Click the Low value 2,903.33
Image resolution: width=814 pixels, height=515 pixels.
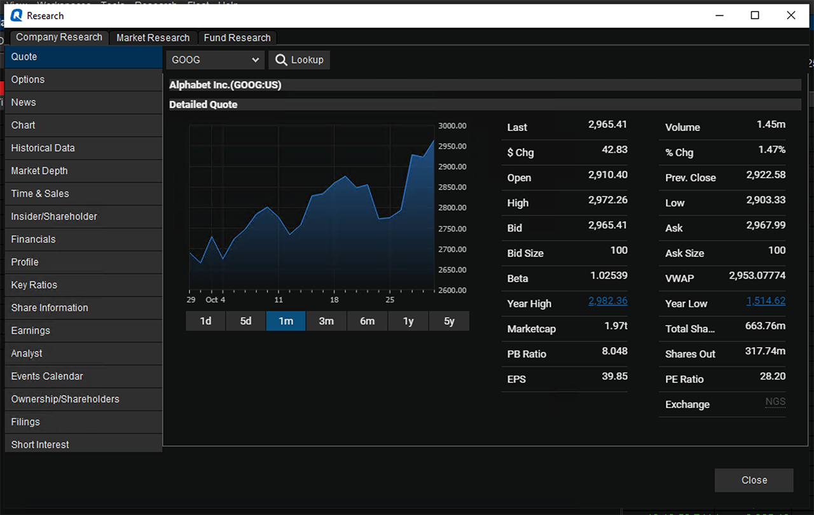point(766,200)
